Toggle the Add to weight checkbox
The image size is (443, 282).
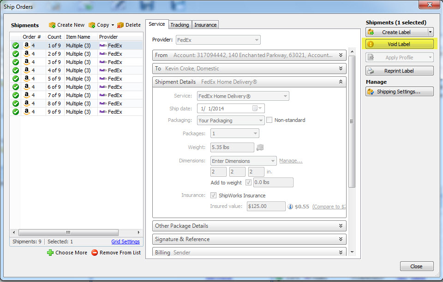[x=248, y=183]
